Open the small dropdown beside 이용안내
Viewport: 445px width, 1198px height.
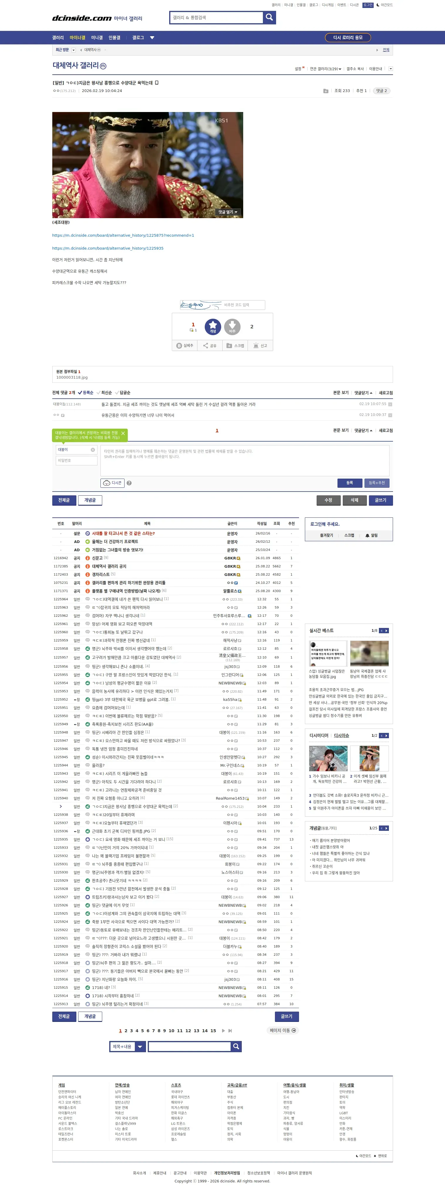391,69
